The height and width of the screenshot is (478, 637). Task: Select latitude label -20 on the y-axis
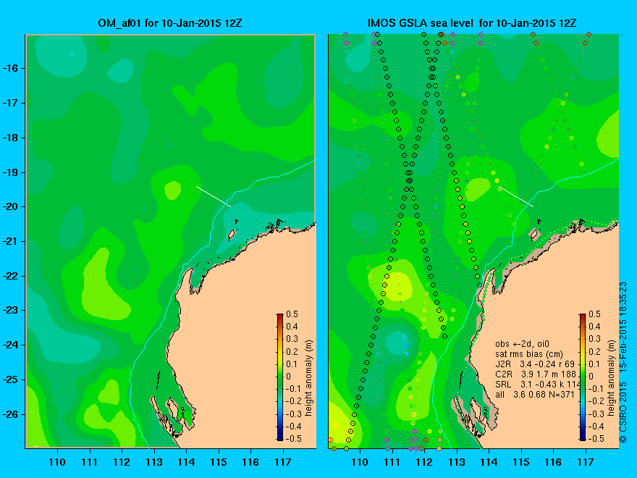11,207
